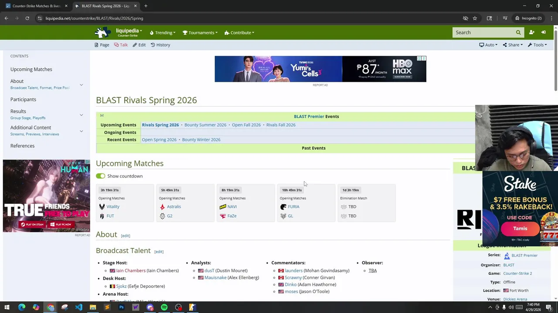This screenshot has height=313, width=558.
Task: Open the Tournaments dropdown menu
Action: pos(200,33)
